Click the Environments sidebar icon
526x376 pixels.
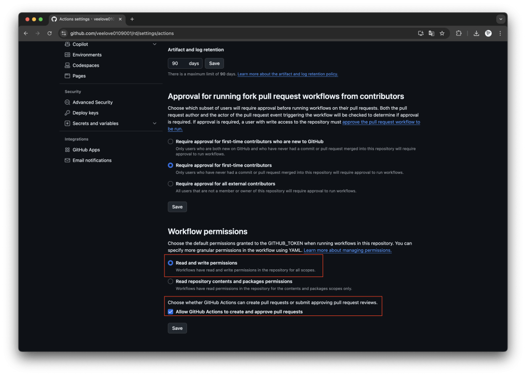coord(67,55)
